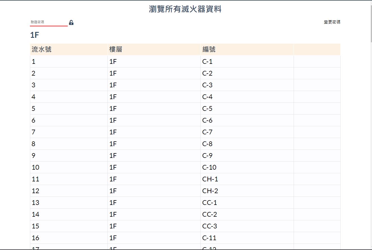
Task: Click the unlock padlock icon
Action: pos(71,23)
